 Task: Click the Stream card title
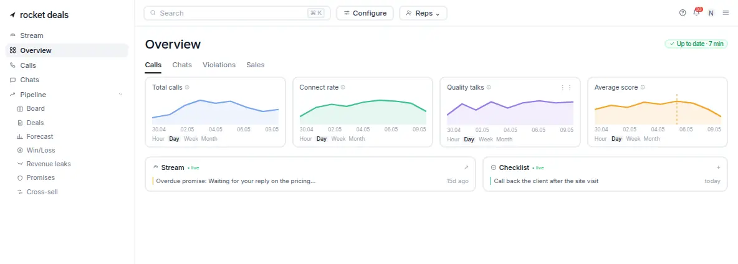pyautogui.click(x=173, y=167)
